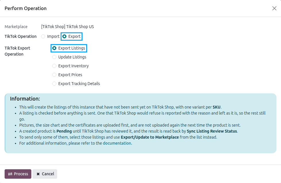Click the marketplace value TikTok Shop US
Image resolution: width=281 pixels, height=183 pixels.
tap(68, 27)
